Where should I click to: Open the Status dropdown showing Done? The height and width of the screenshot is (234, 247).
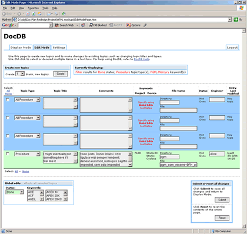click(15, 192)
